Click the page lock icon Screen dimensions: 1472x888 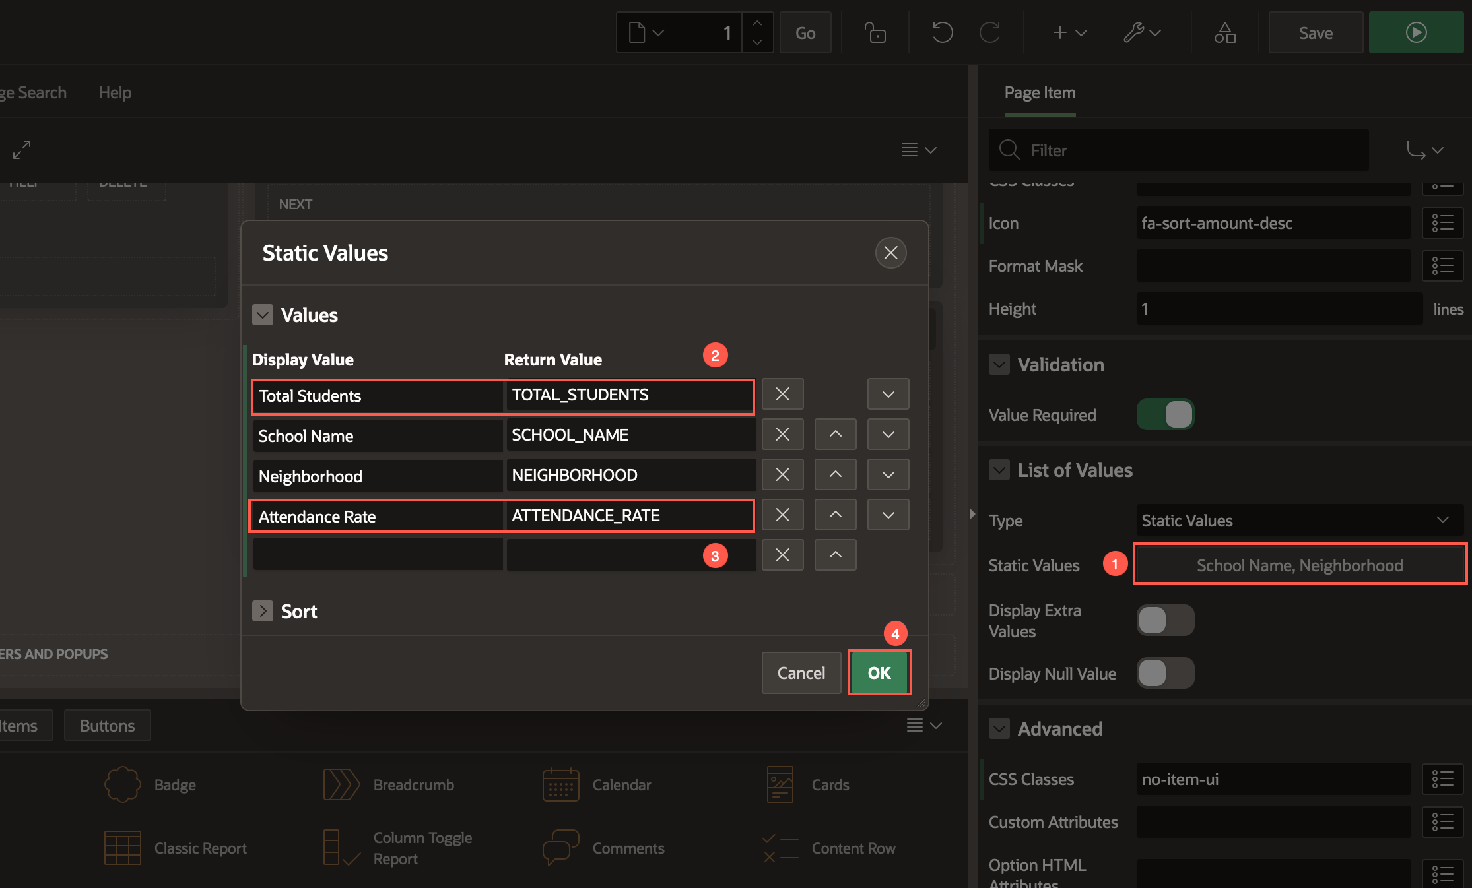(875, 32)
